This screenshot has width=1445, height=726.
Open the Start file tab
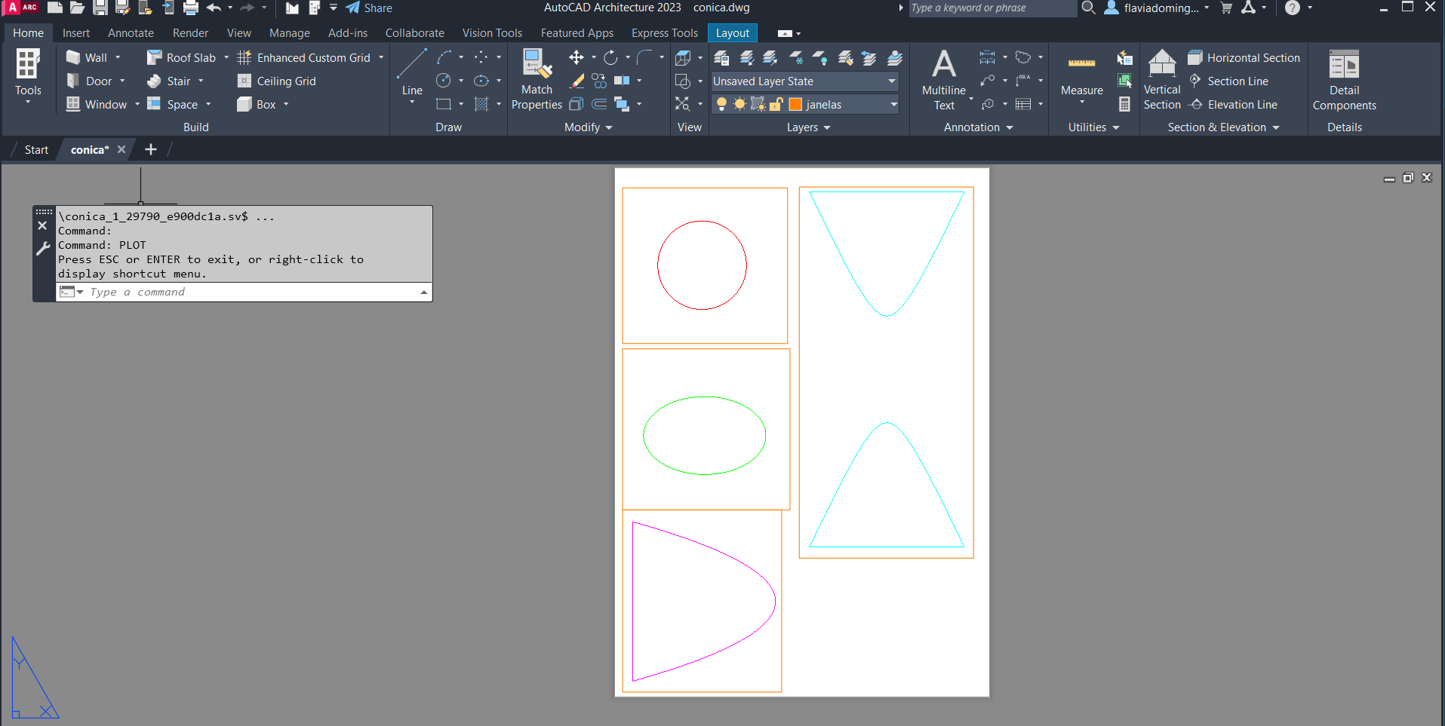[x=36, y=150]
